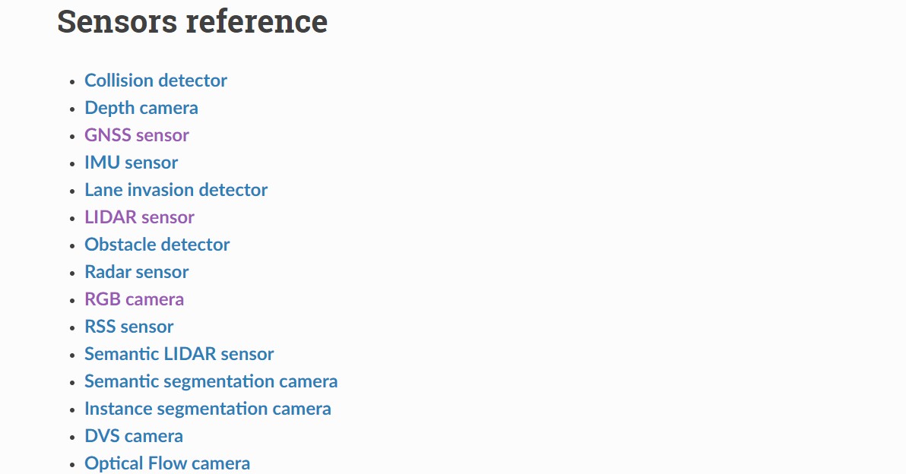This screenshot has height=474, width=906.
Task: Select the LIDAR sensor link
Action: (x=139, y=217)
